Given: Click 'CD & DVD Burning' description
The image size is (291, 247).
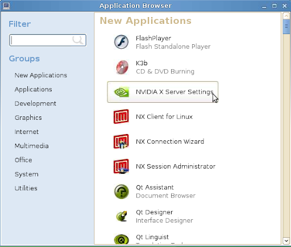Looking at the screenshot, I should point(165,72).
